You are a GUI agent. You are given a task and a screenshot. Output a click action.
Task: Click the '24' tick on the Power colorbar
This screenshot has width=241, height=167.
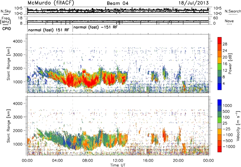tap(225, 51)
